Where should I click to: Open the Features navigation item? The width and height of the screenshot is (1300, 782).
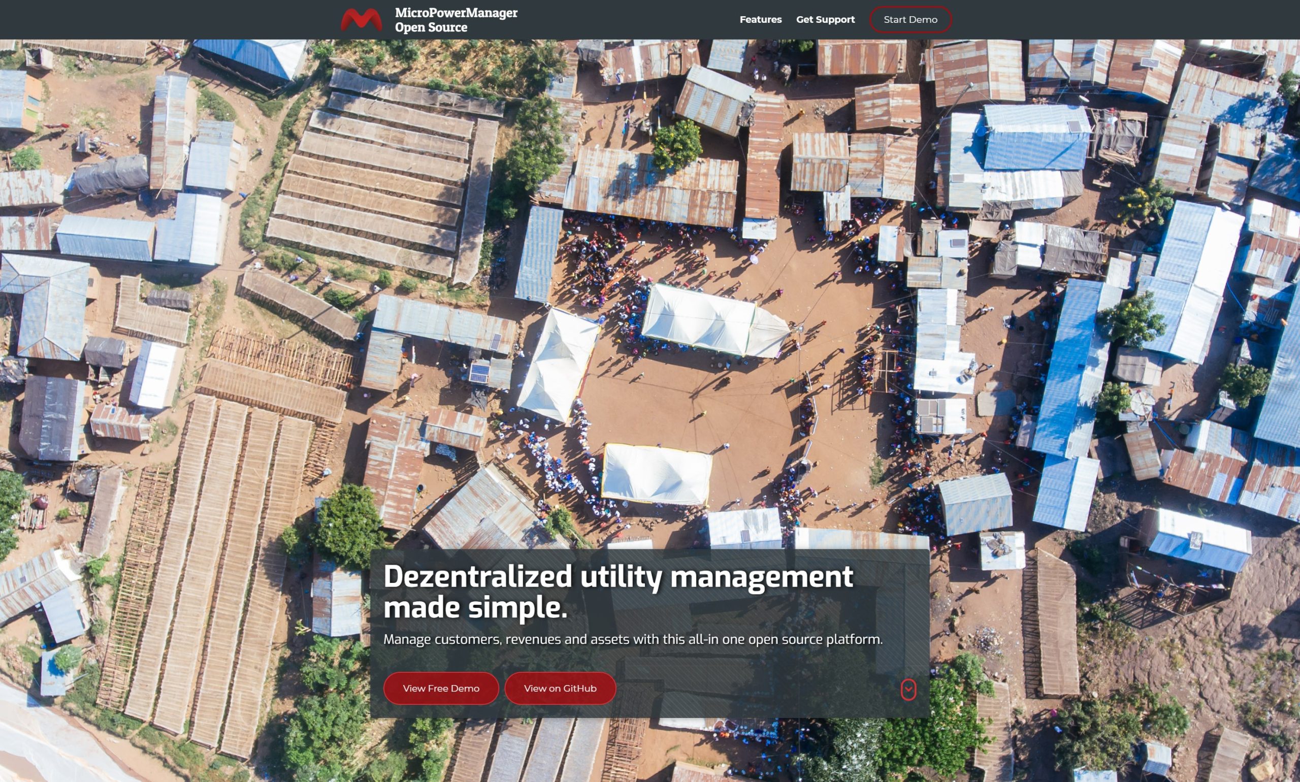point(760,19)
